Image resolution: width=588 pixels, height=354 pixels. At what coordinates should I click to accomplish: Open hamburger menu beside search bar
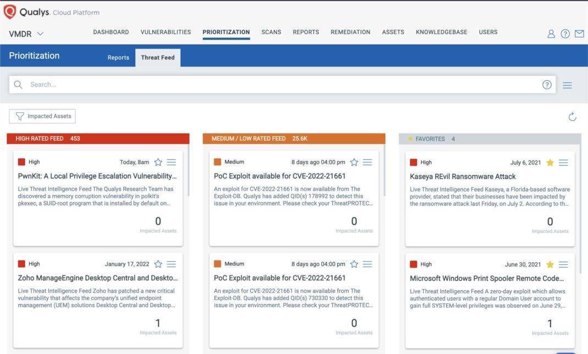pos(567,85)
